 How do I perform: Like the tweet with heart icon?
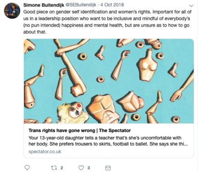point(81,168)
